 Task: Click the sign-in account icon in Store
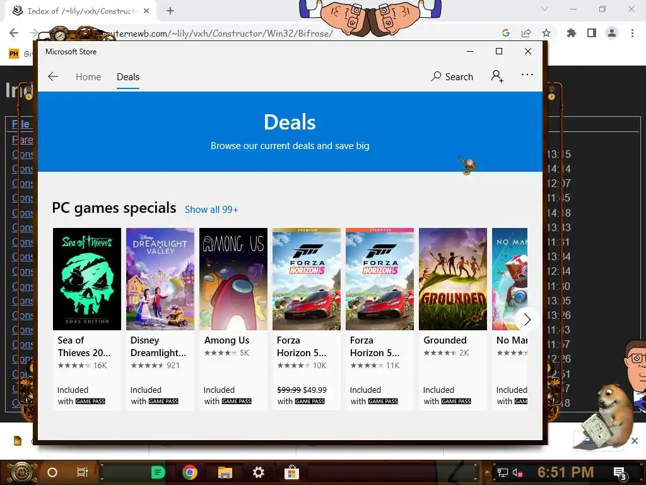[x=497, y=76]
